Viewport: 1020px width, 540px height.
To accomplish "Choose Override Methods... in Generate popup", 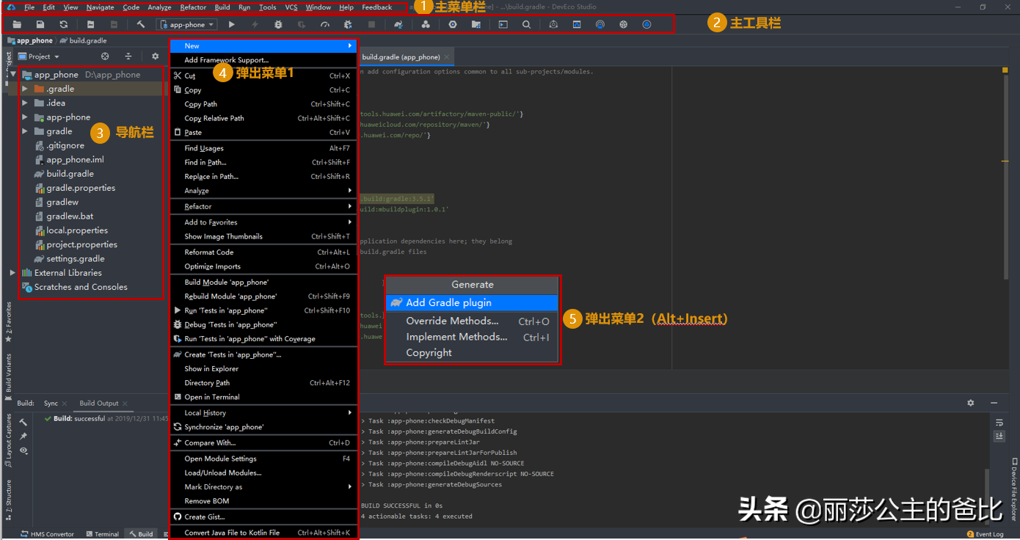I will point(472,321).
